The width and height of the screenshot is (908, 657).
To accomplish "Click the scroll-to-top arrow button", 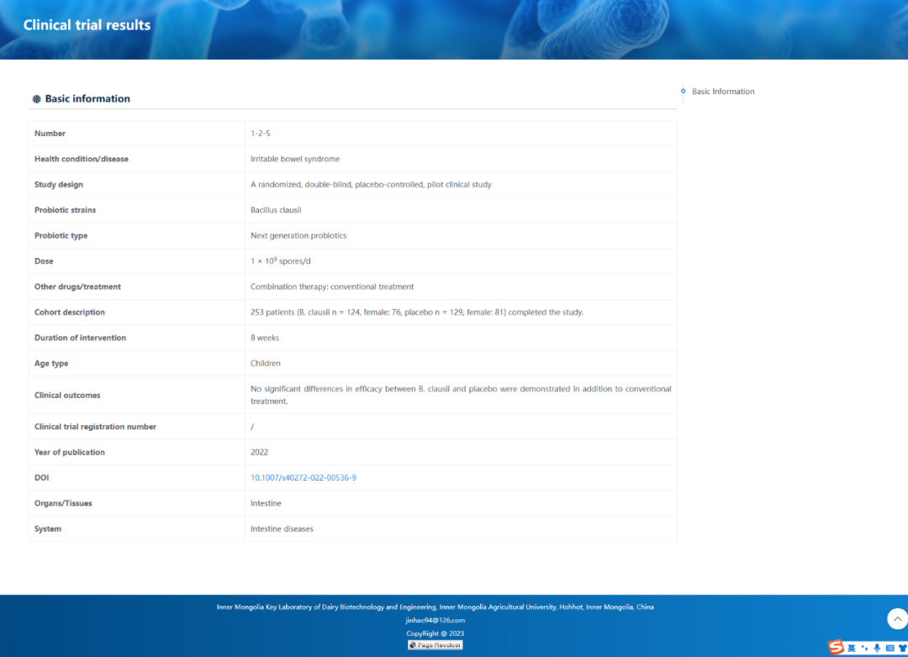I will tap(897, 619).
